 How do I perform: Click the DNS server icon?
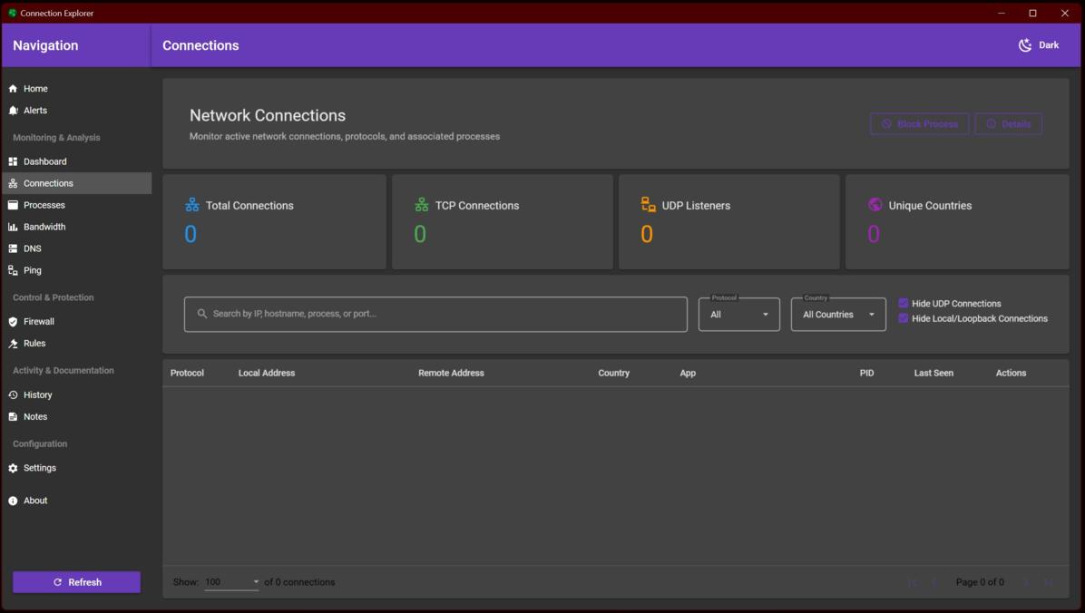pos(13,248)
